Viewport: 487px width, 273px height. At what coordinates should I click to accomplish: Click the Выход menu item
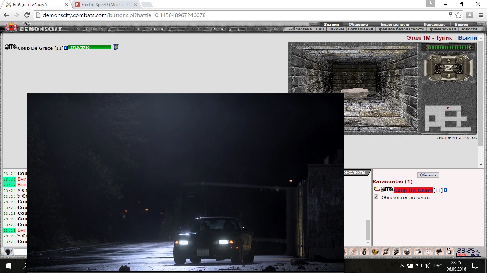coord(462,24)
